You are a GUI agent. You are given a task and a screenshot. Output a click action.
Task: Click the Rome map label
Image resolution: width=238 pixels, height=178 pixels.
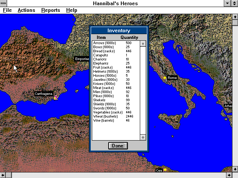click(172, 78)
